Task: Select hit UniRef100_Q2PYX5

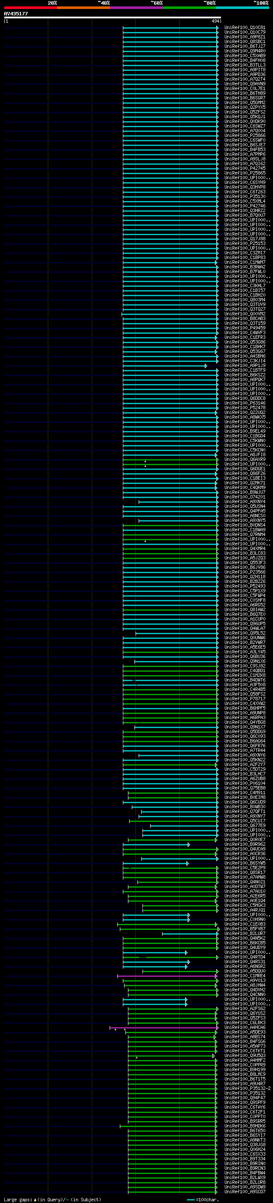Action: (x=244, y=108)
